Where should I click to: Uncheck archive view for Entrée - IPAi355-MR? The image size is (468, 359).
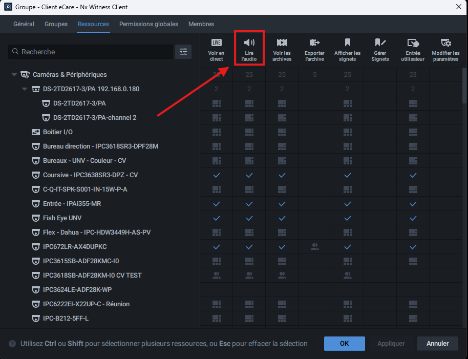point(282,204)
